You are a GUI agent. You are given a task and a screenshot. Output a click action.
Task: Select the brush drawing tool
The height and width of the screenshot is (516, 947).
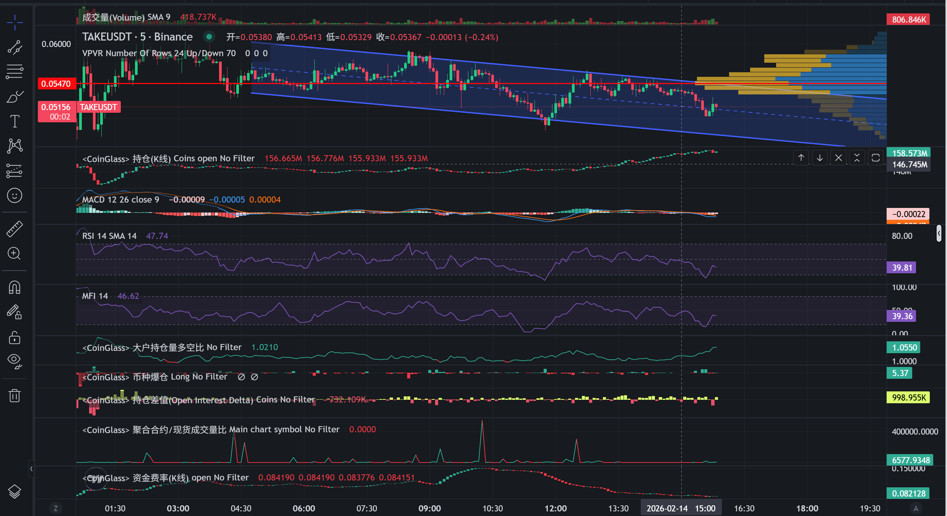(15, 97)
